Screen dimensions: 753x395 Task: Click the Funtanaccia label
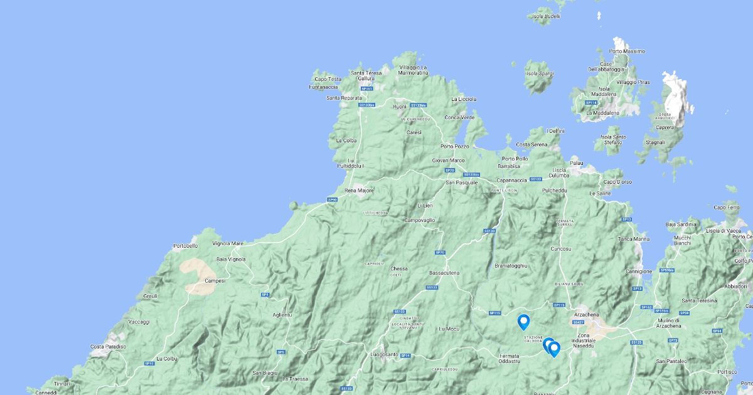[324, 87]
